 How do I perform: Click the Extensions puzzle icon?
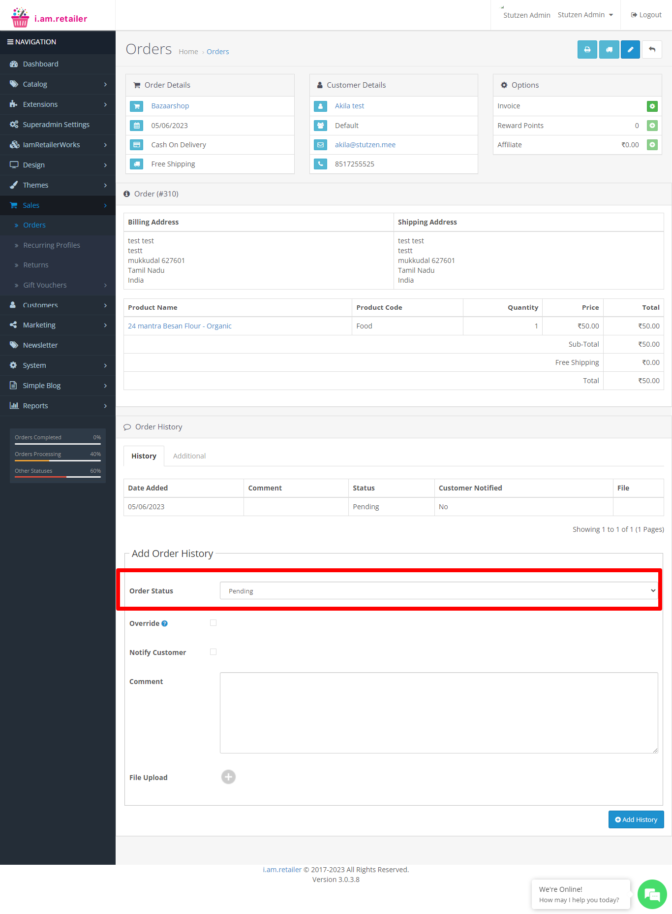point(14,104)
